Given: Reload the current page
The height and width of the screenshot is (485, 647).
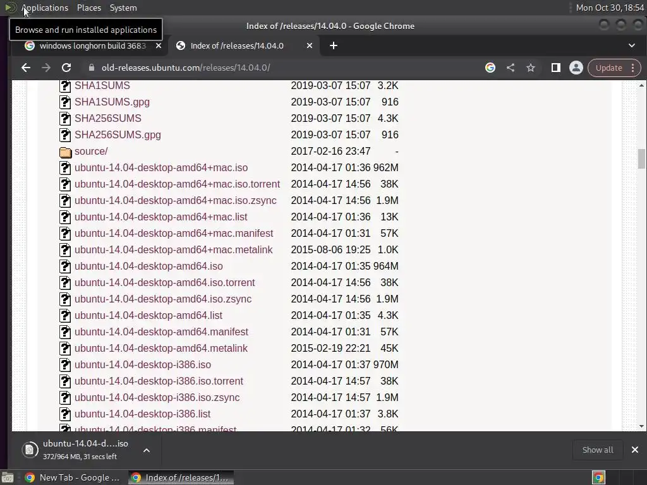Looking at the screenshot, I should point(66,68).
